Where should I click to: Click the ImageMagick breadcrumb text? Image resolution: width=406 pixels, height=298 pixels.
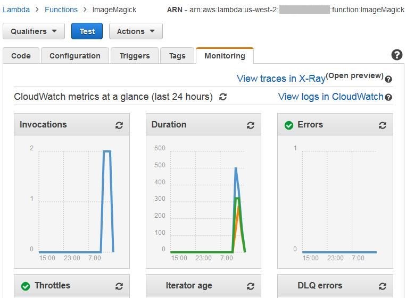click(x=114, y=10)
